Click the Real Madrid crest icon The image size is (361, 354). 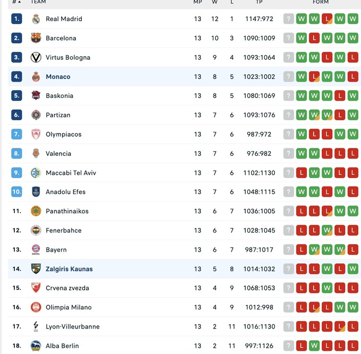click(36, 19)
